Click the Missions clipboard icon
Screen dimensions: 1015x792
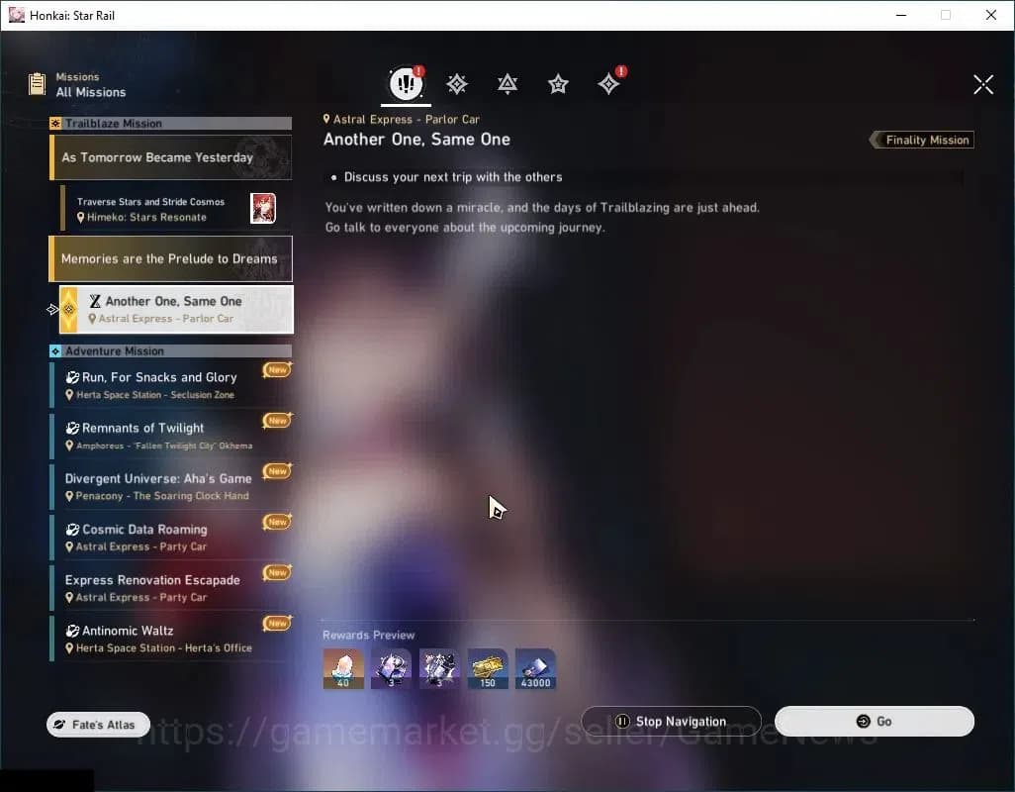coord(37,84)
